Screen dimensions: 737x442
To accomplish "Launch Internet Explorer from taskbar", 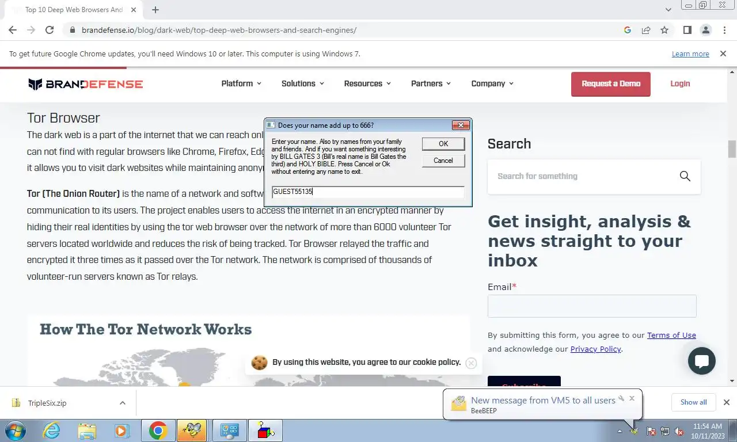I will (x=52, y=430).
